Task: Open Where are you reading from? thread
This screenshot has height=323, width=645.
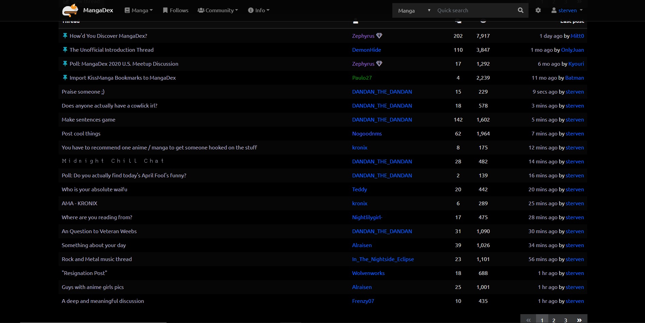Action: pos(97,217)
